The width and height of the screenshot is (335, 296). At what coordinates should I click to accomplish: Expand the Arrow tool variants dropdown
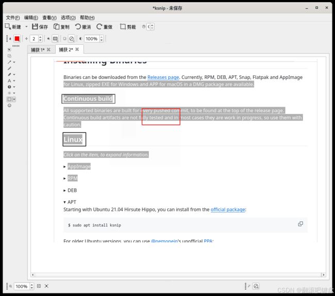coord(14,62)
